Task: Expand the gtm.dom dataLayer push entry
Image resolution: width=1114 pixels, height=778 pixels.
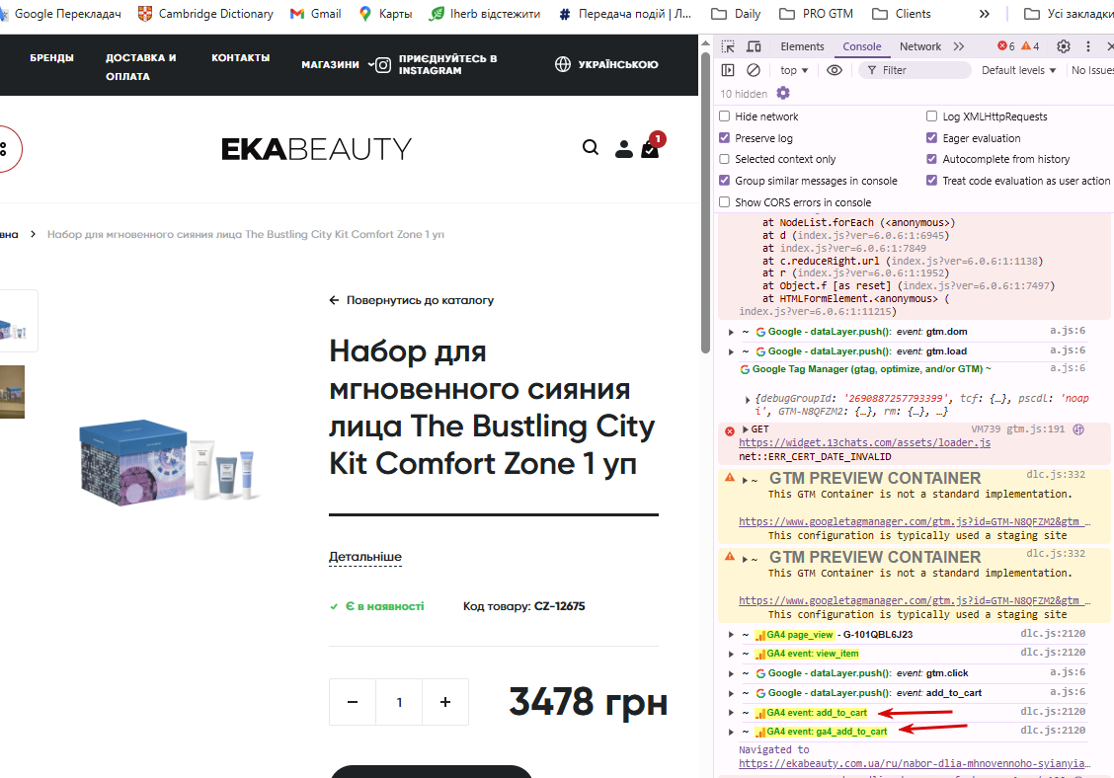Action: [x=731, y=332]
